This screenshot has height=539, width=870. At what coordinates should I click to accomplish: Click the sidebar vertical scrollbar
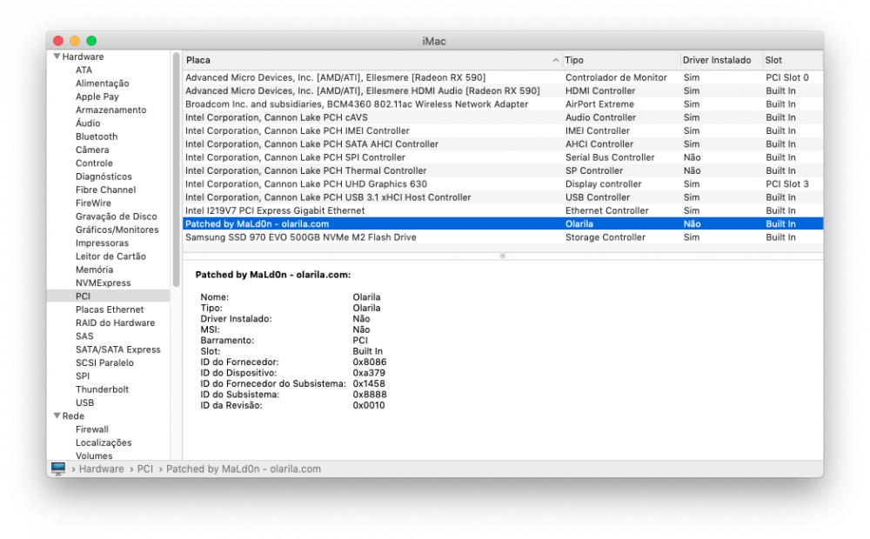tap(177, 170)
